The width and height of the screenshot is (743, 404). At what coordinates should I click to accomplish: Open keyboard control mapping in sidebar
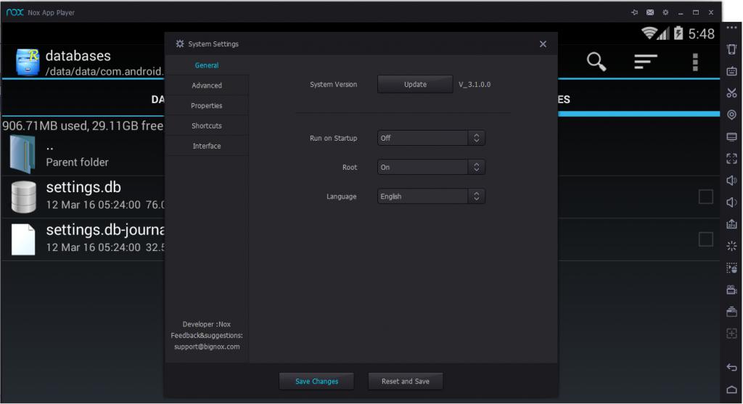point(731,71)
